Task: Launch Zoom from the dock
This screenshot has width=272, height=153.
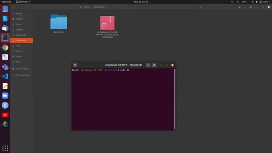Action: pos(5,96)
